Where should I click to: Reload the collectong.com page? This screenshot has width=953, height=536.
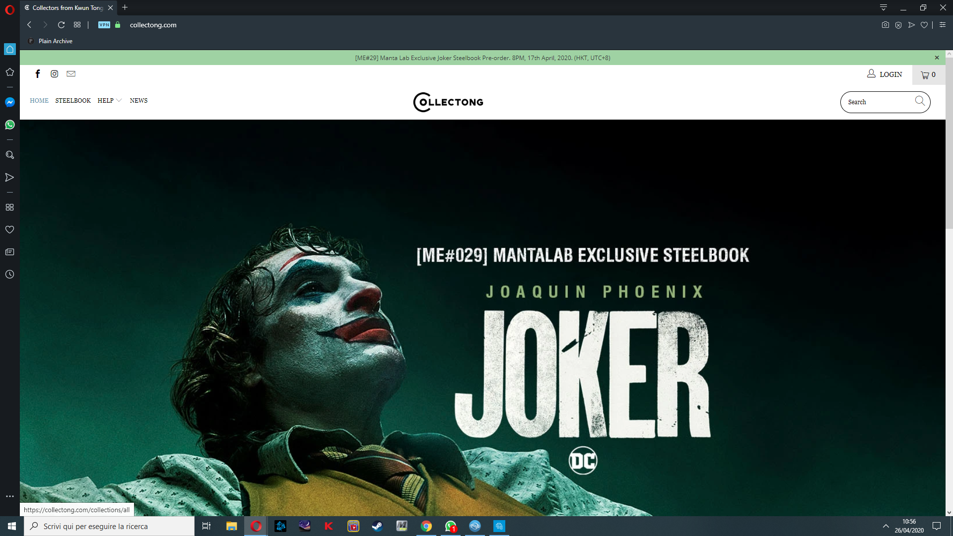61,25
